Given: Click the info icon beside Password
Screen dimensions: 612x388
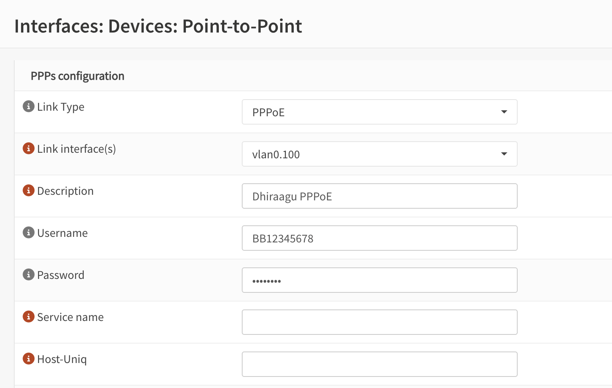Looking at the screenshot, I should pos(28,274).
